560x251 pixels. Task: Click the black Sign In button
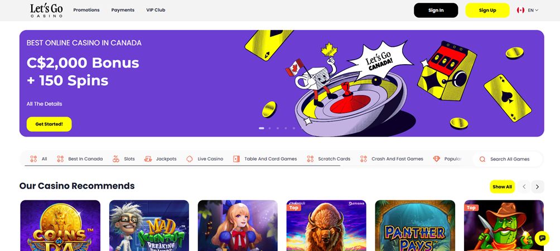coord(436,11)
